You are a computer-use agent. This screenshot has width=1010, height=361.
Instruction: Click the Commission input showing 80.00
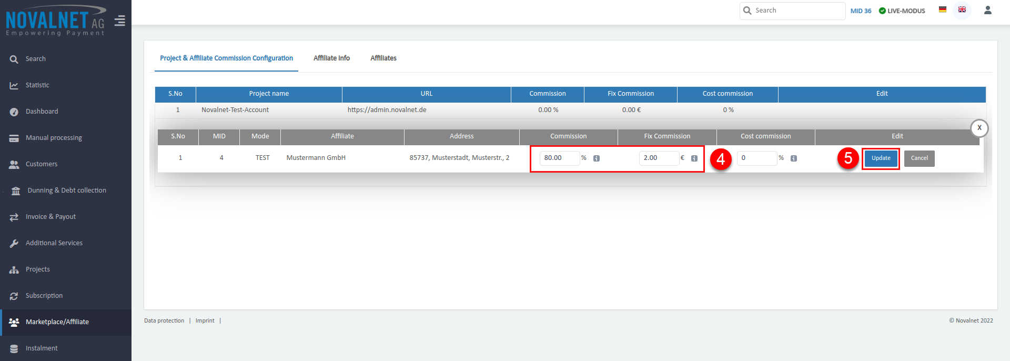pyautogui.click(x=559, y=158)
